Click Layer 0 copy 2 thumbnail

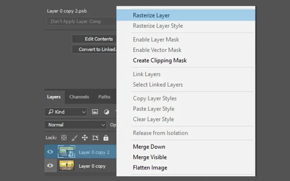[x=66, y=152]
